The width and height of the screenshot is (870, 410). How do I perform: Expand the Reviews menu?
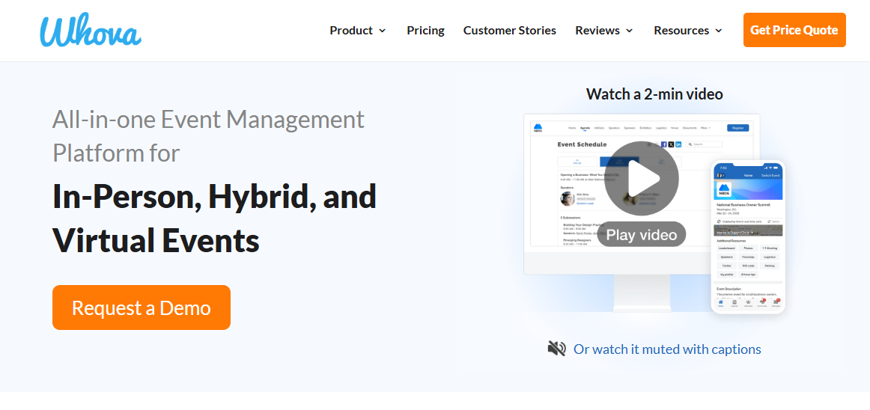[604, 31]
